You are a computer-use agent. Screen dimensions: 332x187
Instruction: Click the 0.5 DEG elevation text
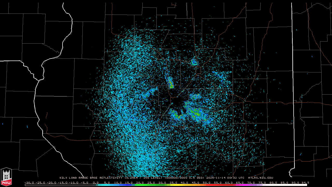[x=197, y=178]
